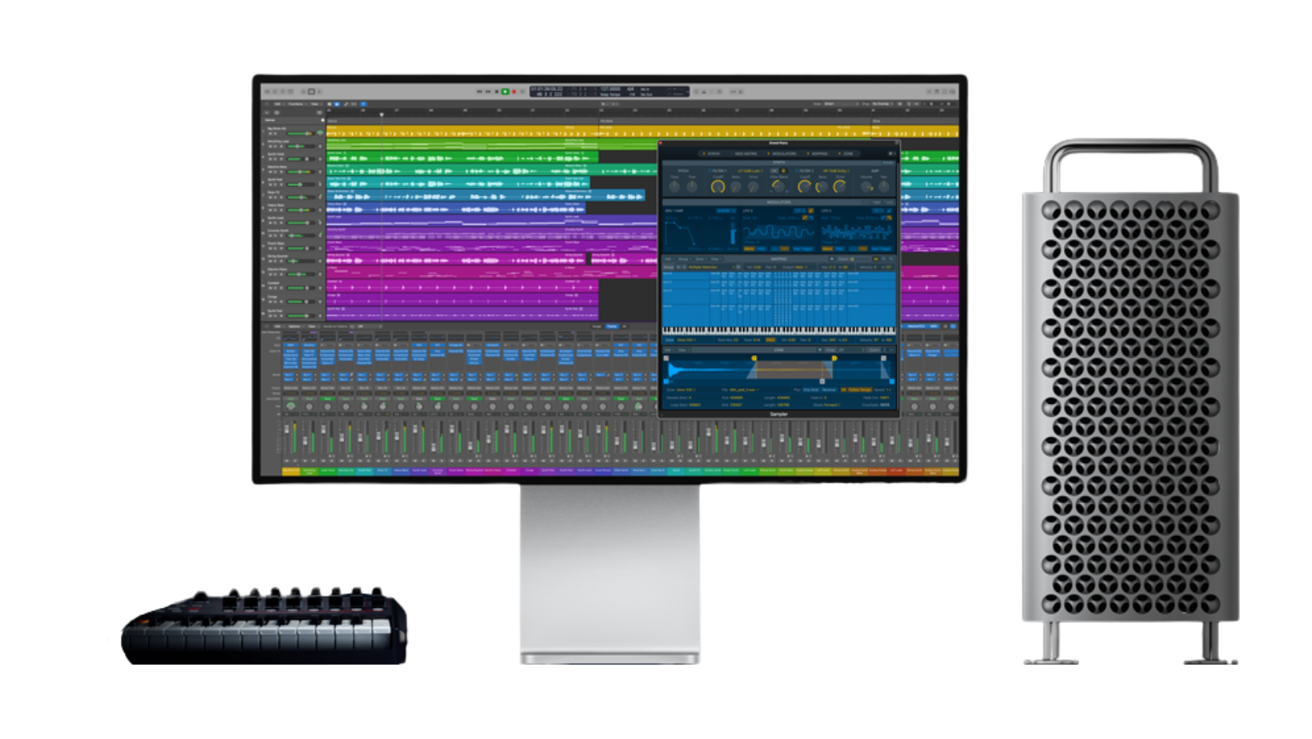The image size is (1312, 739).
Task: Click the red Record button in transport
Action: pos(514,91)
